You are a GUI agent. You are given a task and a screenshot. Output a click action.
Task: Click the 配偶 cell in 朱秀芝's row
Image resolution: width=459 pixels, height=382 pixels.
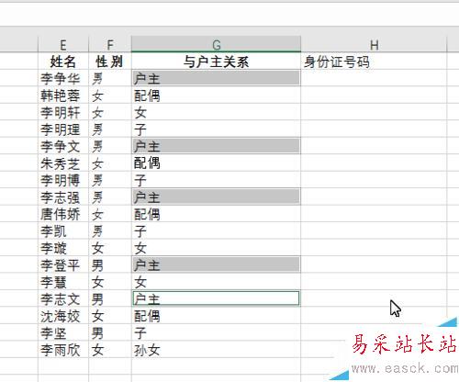[216, 163]
